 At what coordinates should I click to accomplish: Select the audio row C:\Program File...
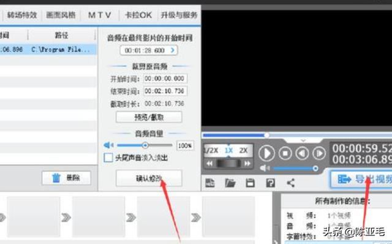tap(48, 50)
